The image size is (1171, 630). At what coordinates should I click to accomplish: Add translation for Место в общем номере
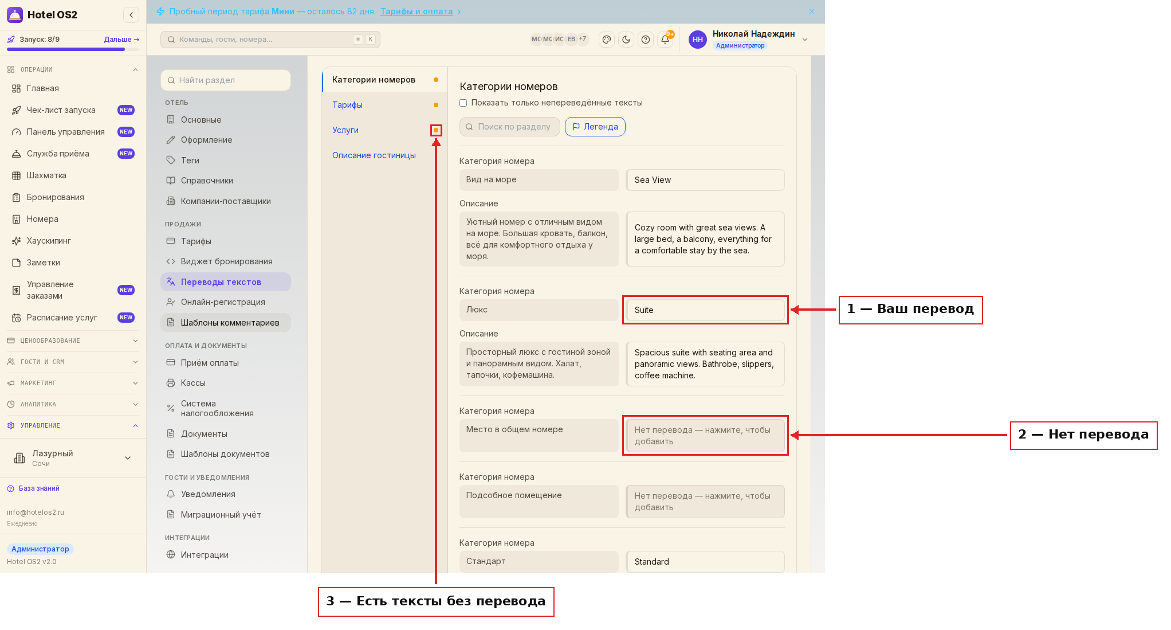705,436
